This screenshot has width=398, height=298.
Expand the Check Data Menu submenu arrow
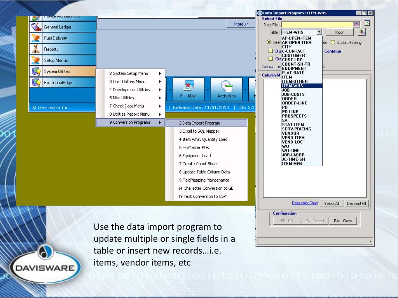click(x=160, y=106)
